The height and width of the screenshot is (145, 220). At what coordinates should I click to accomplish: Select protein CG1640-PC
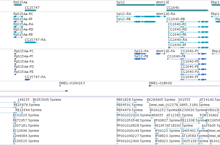(190, 51)
